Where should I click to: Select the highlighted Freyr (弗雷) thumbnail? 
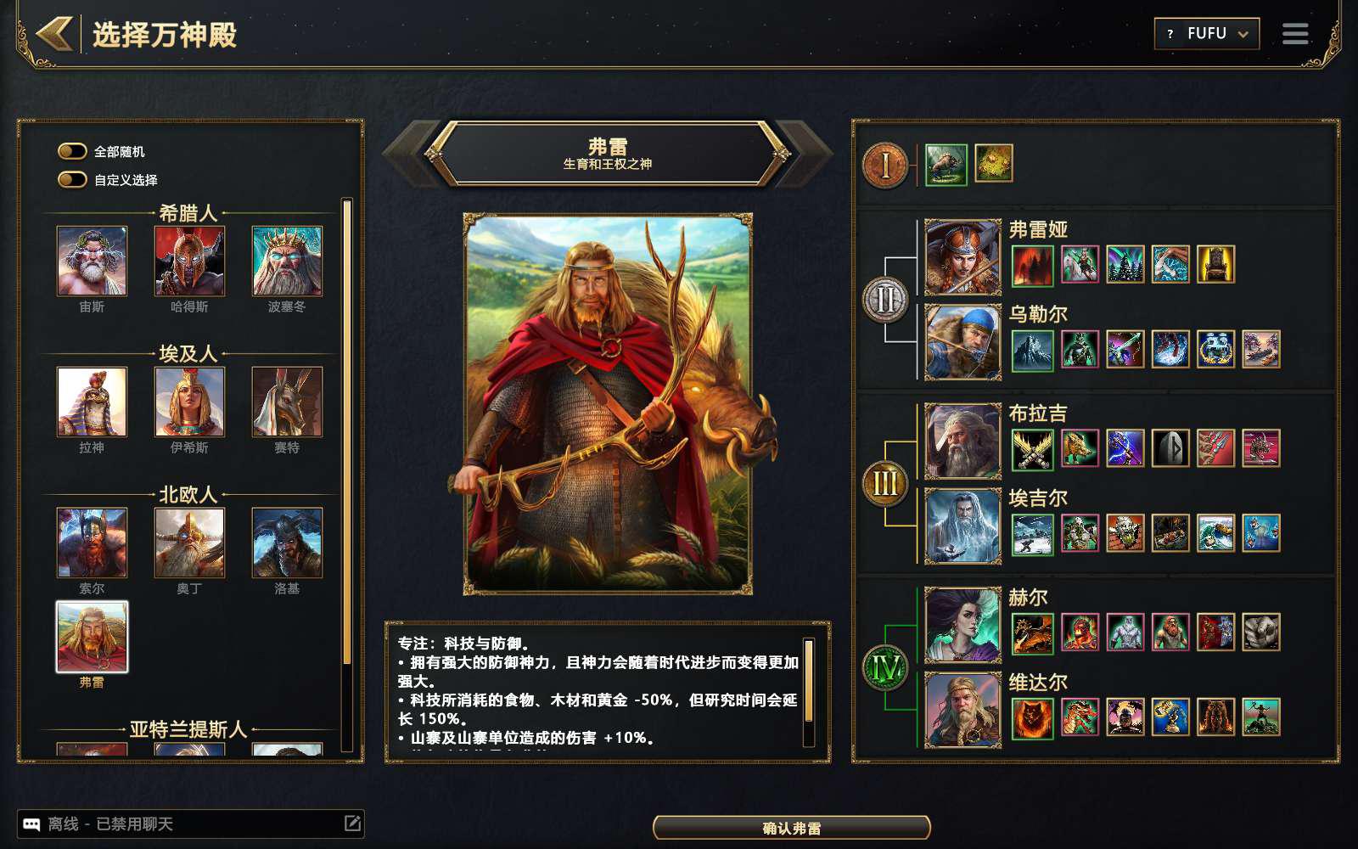click(x=92, y=637)
